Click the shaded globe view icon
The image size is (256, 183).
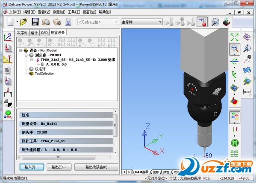(x=235, y=88)
